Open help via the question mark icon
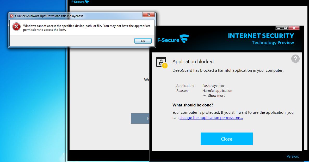 pos(295,59)
